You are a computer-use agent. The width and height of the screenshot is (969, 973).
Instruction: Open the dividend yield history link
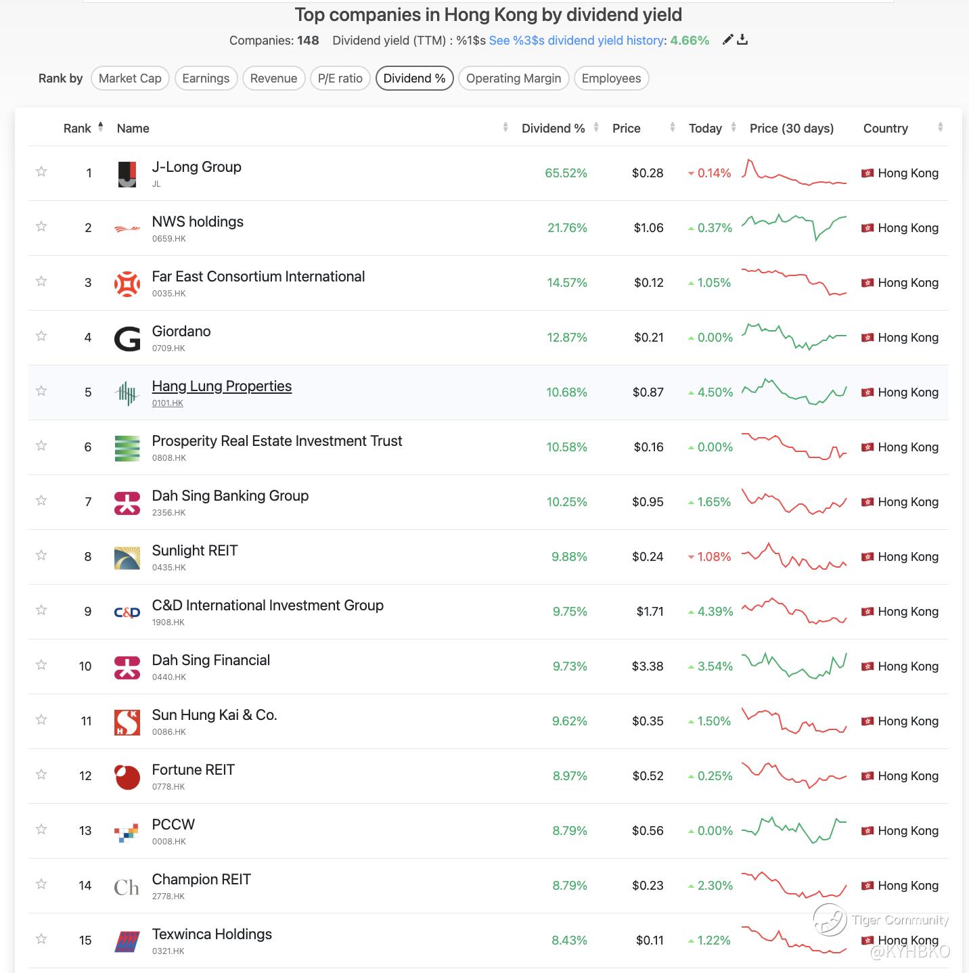pyautogui.click(x=576, y=41)
